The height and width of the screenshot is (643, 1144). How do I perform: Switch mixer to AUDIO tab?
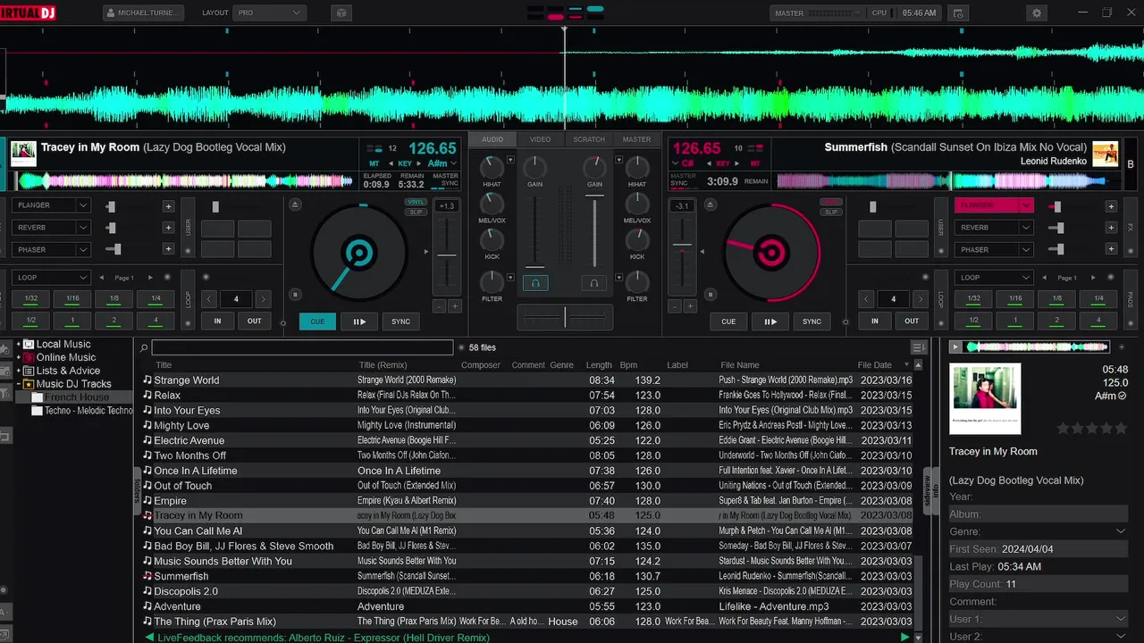492,139
